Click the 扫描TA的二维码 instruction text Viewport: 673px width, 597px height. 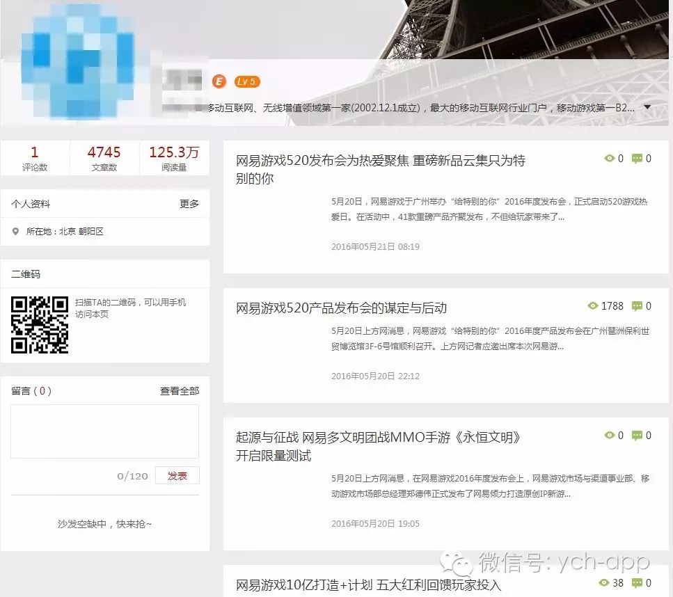pyautogui.click(x=130, y=308)
